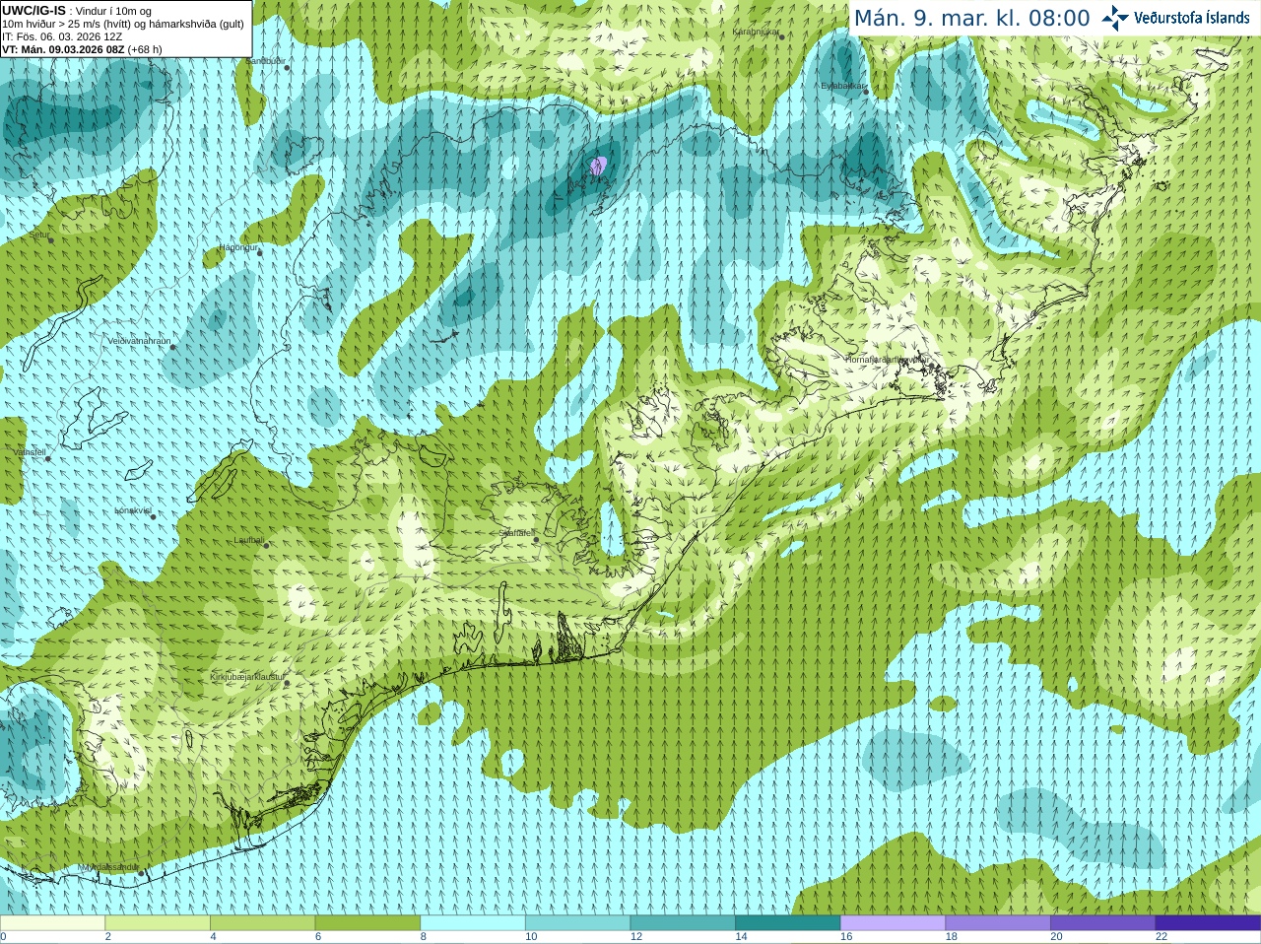Pick the 18–20 m/s purple legend swatch
Image resolution: width=1261 pixels, height=944 pixels.
(998, 923)
